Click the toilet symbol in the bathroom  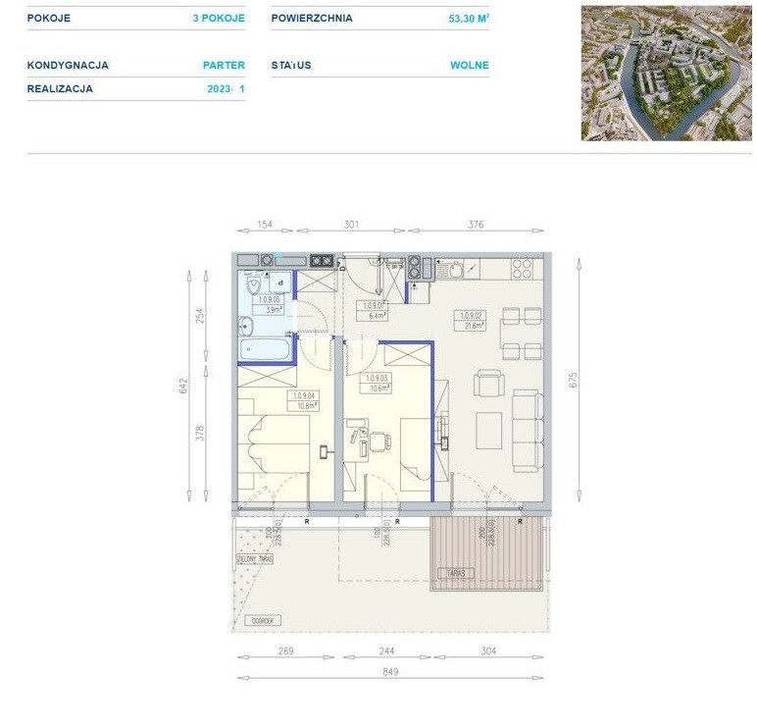tap(254, 285)
